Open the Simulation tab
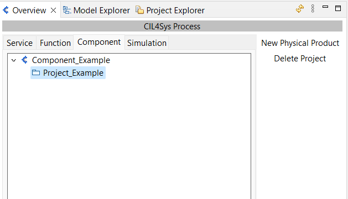The height and width of the screenshot is (199, 348). click(147, 43)
